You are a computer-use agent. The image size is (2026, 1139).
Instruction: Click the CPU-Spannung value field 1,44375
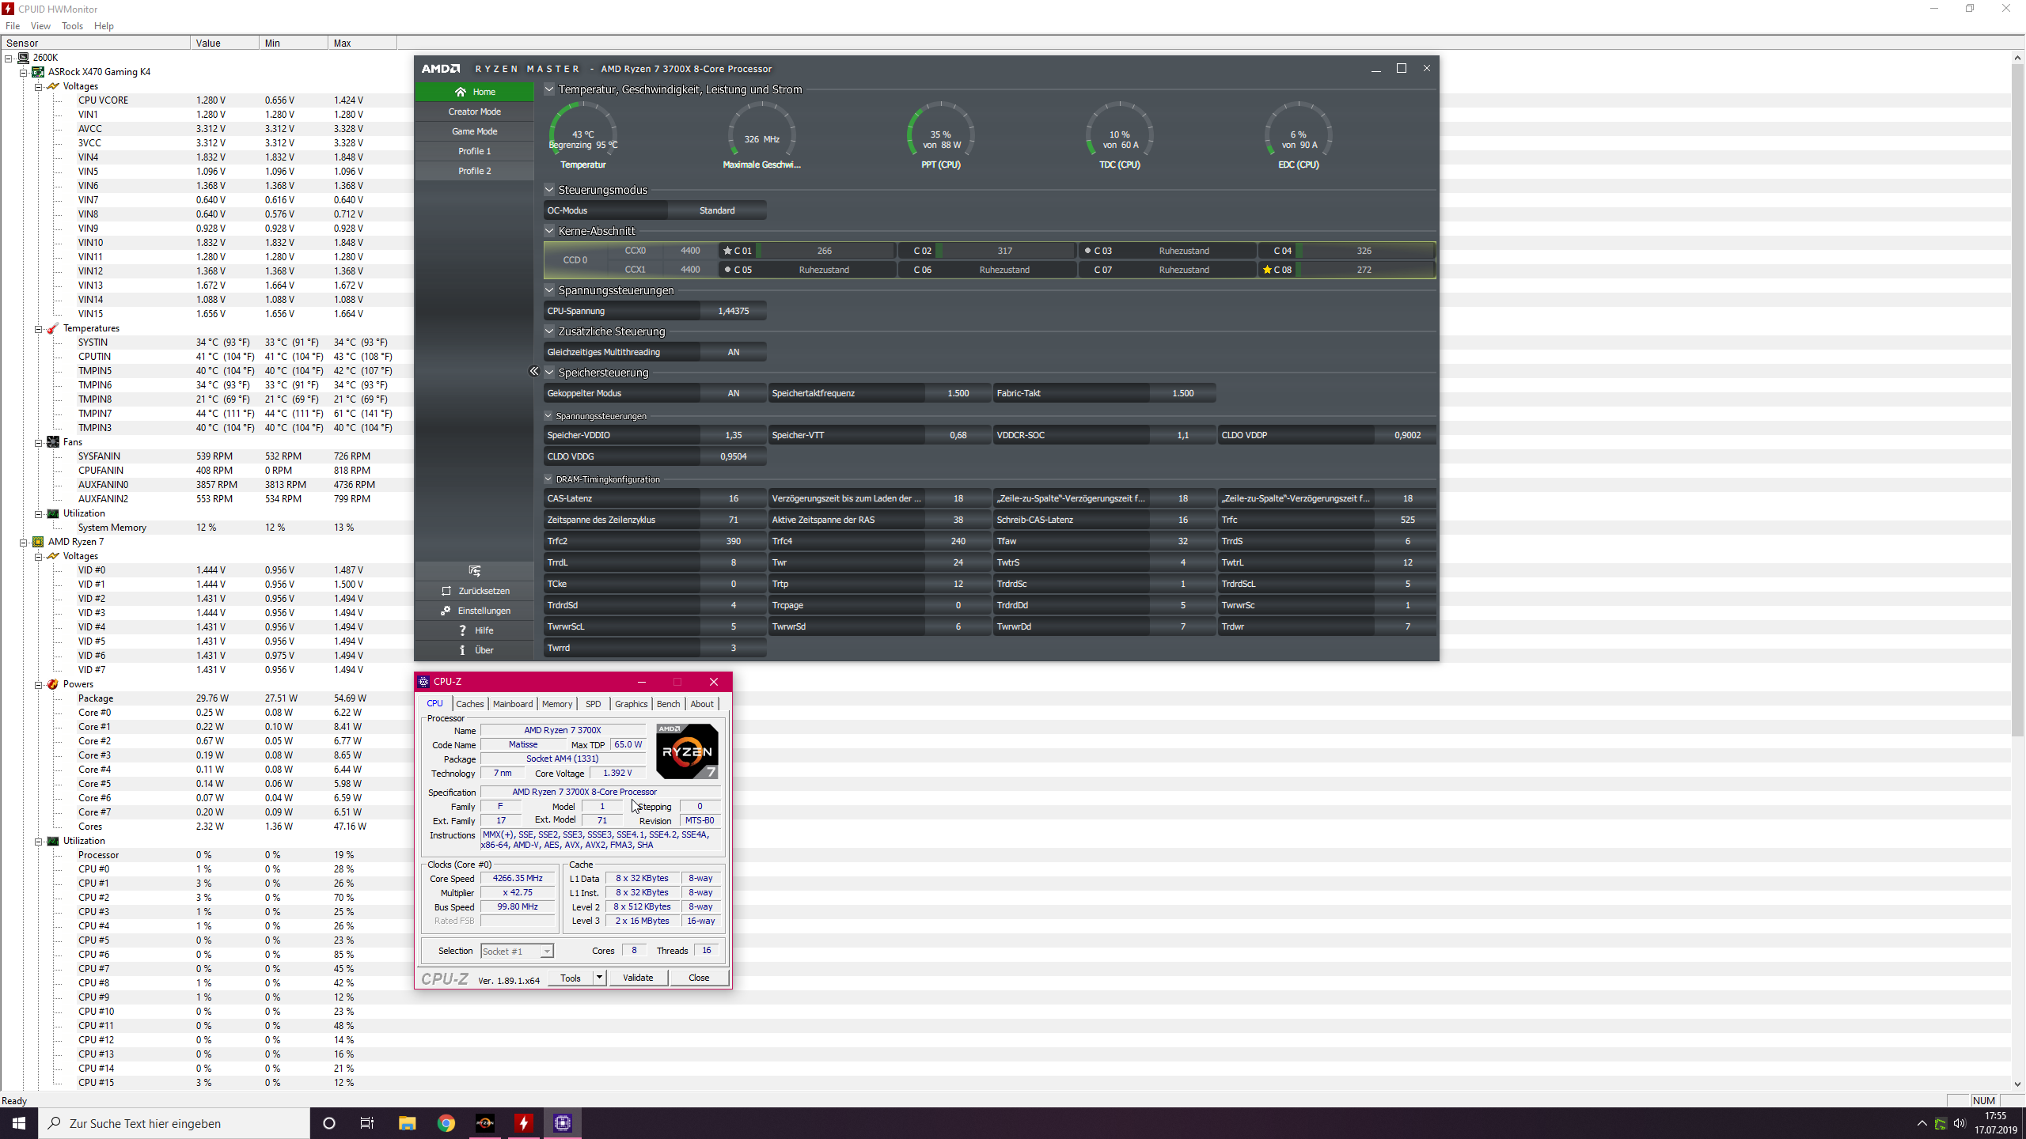click(x=733, y=311)
